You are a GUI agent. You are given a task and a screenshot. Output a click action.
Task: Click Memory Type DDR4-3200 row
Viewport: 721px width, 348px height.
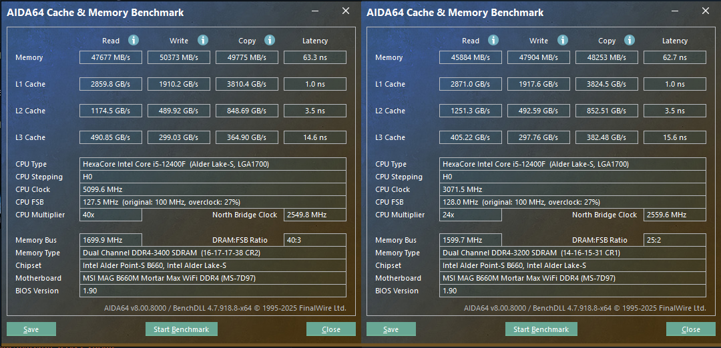(x=573, y=253)
